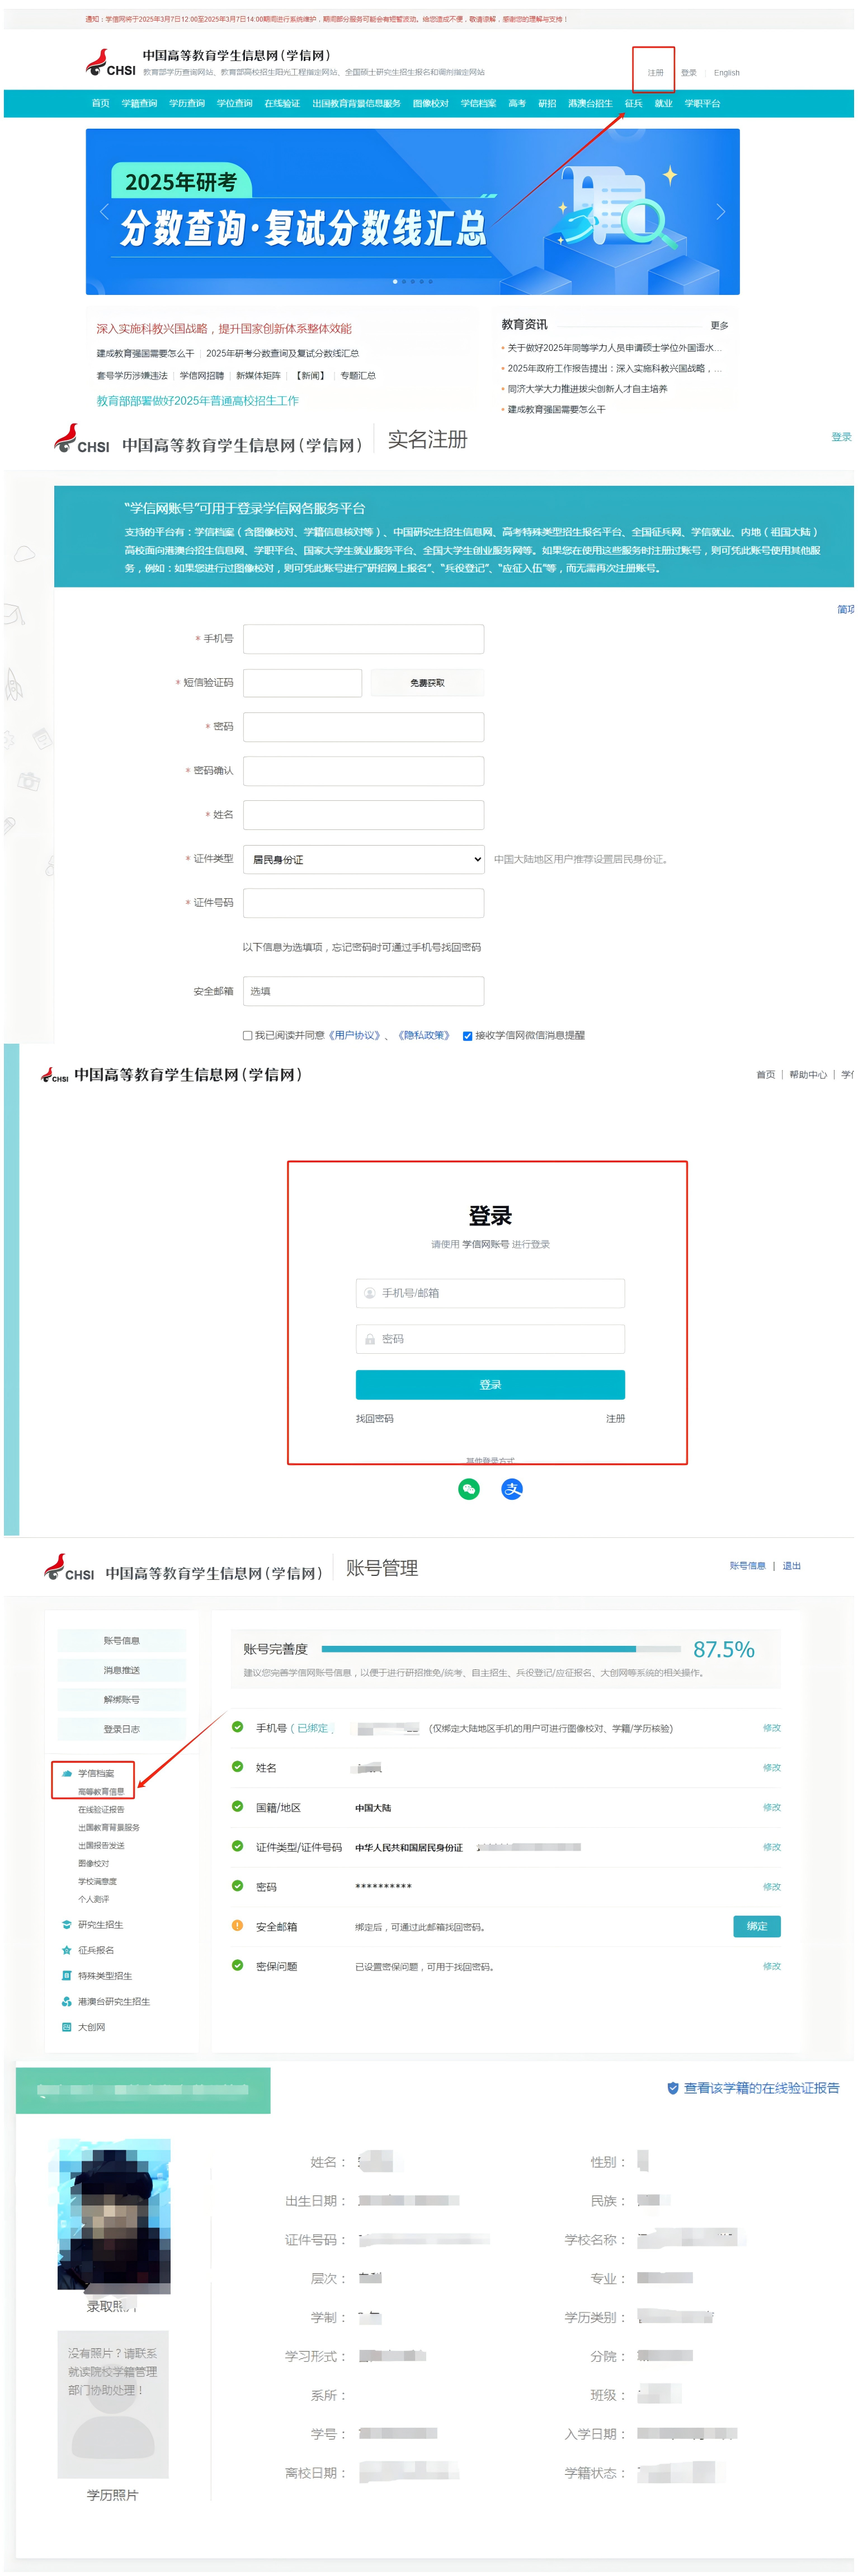Click the green check icon for 姓名
858x2576 pixels.
[x=237, y=1767]
